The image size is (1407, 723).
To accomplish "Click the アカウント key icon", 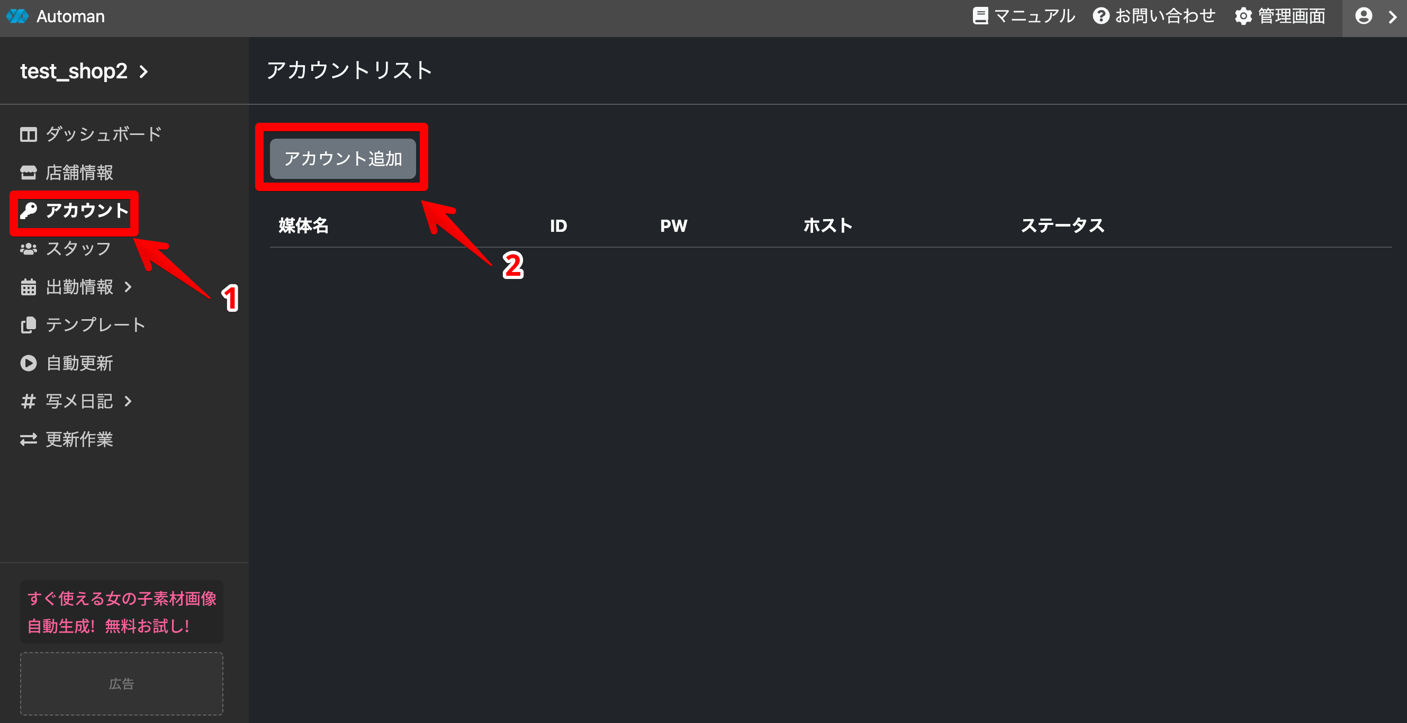I will 29,210.
